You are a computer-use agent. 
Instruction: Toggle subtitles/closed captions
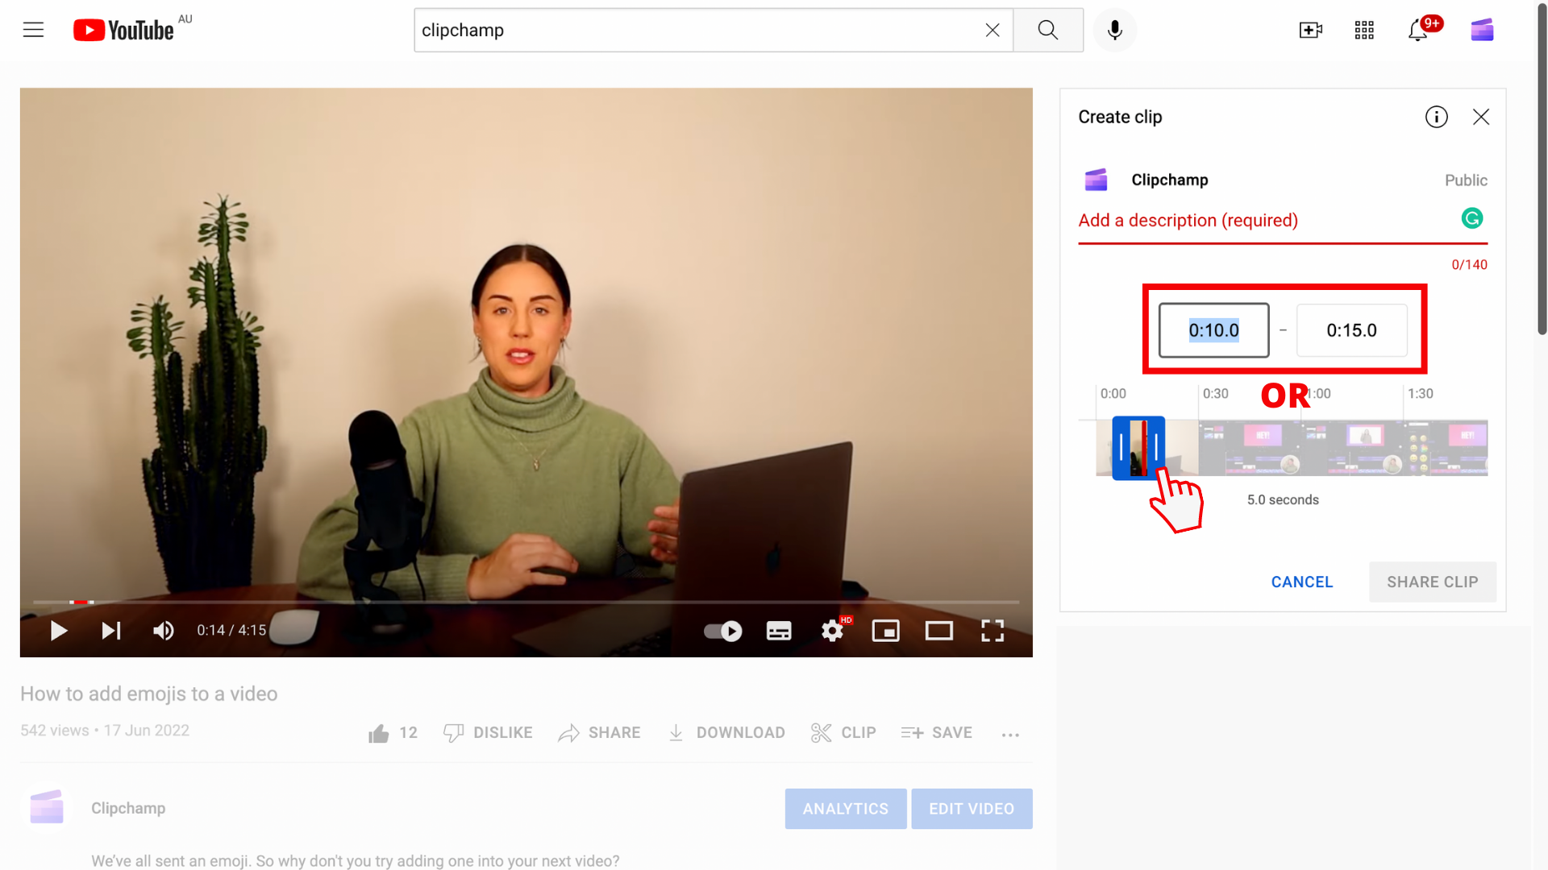coord(778,631)
